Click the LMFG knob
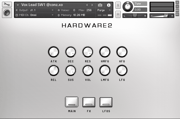Viewport: 180px width, 119px height. pyautogui.click(x=105, y=70)
